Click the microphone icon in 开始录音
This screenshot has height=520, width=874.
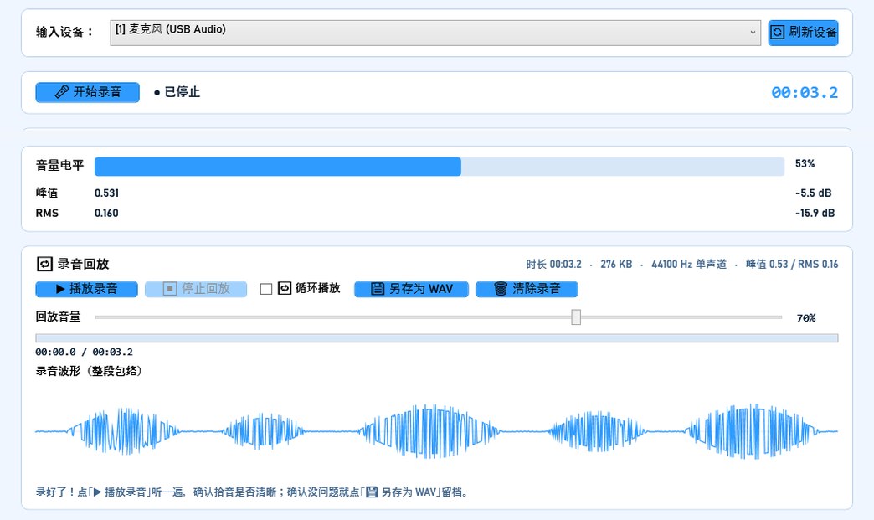point(62,92)
